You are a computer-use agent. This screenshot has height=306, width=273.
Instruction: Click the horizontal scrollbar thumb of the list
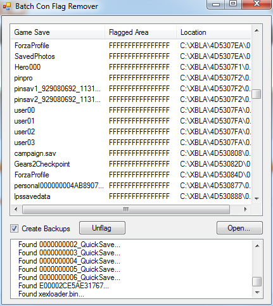[x=126, y=209]
